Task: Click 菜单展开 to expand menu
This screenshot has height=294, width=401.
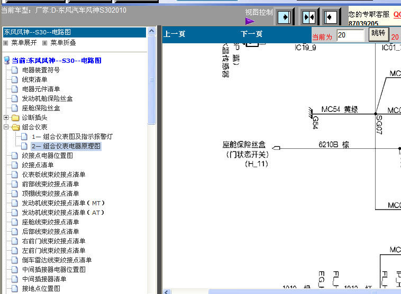Action: click(x=24, y=43)
